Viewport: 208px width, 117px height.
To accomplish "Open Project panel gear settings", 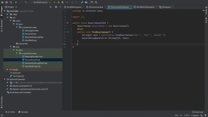I will coord(56,7).
